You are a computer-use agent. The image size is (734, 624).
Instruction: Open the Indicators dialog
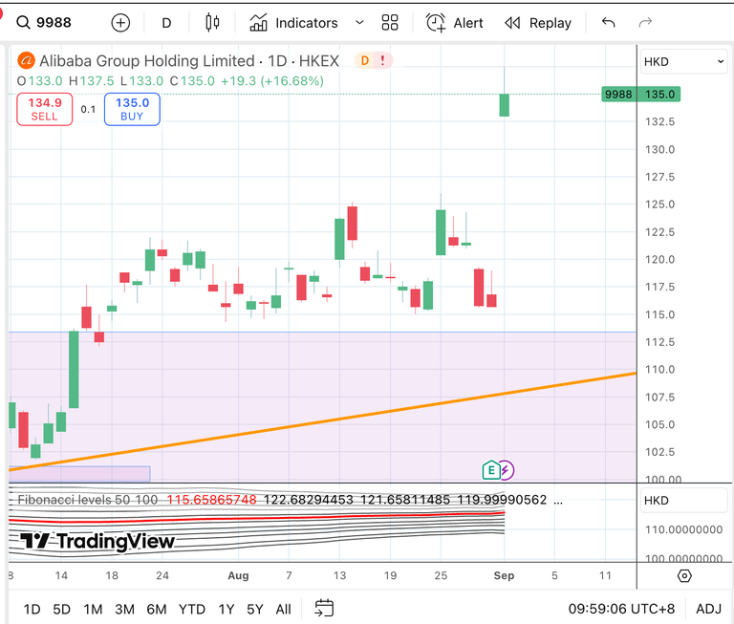click(x=293, y=23)
